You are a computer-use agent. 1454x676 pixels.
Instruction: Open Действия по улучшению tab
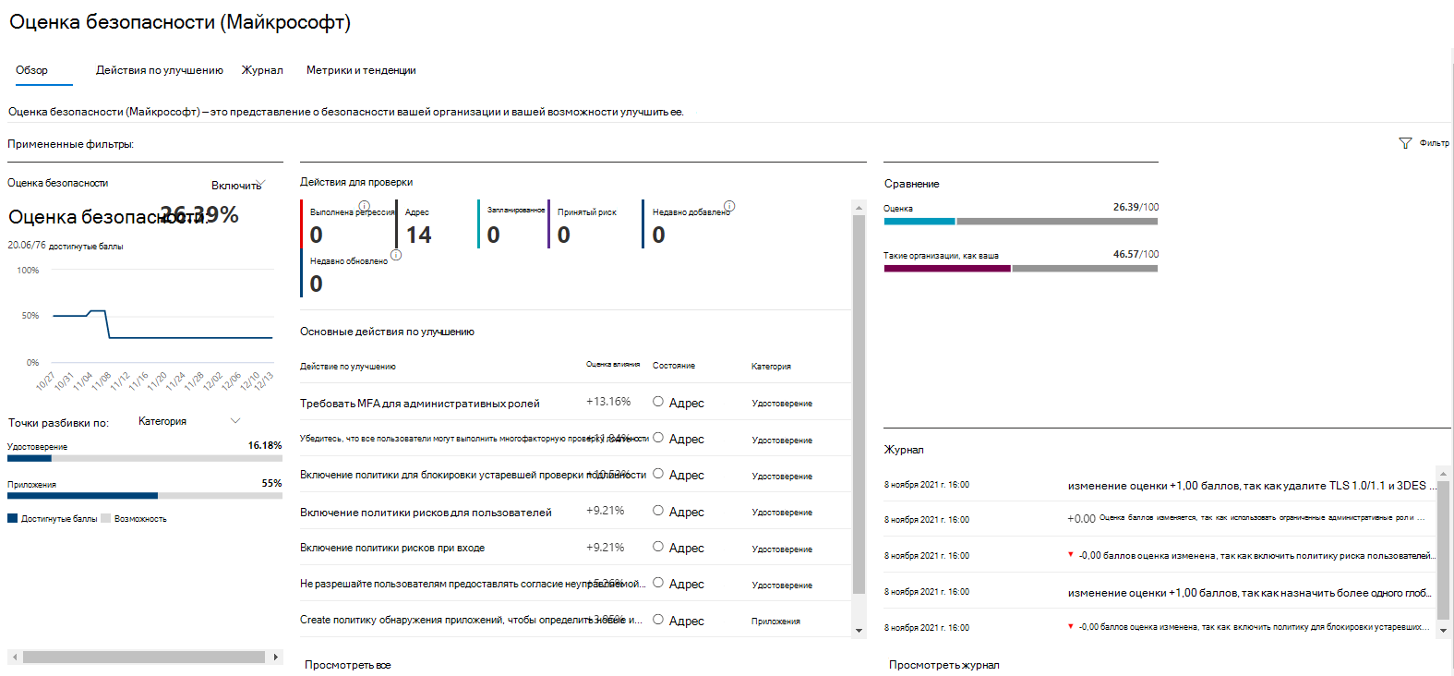coord(160,70)
